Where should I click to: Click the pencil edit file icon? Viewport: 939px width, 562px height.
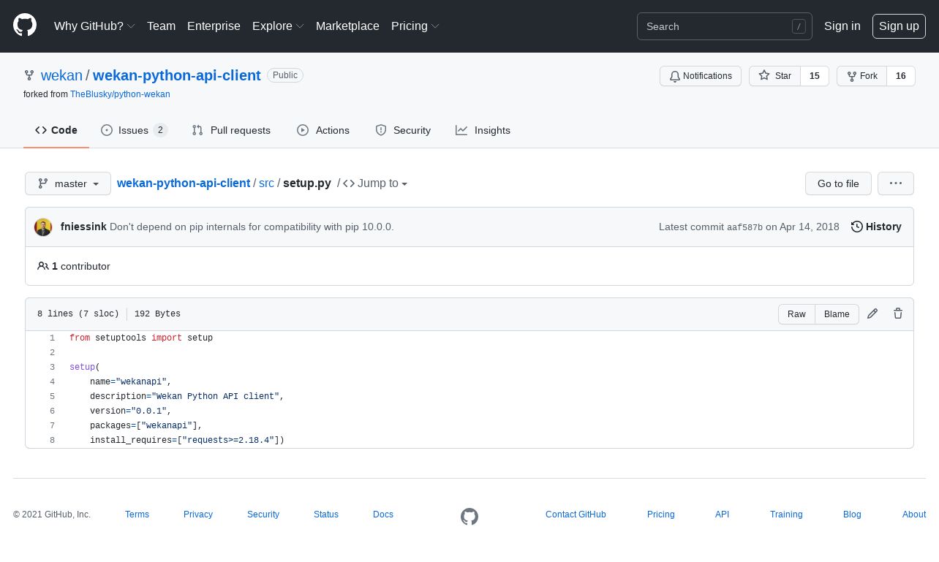pyautogui.click(x=872, y=314)
